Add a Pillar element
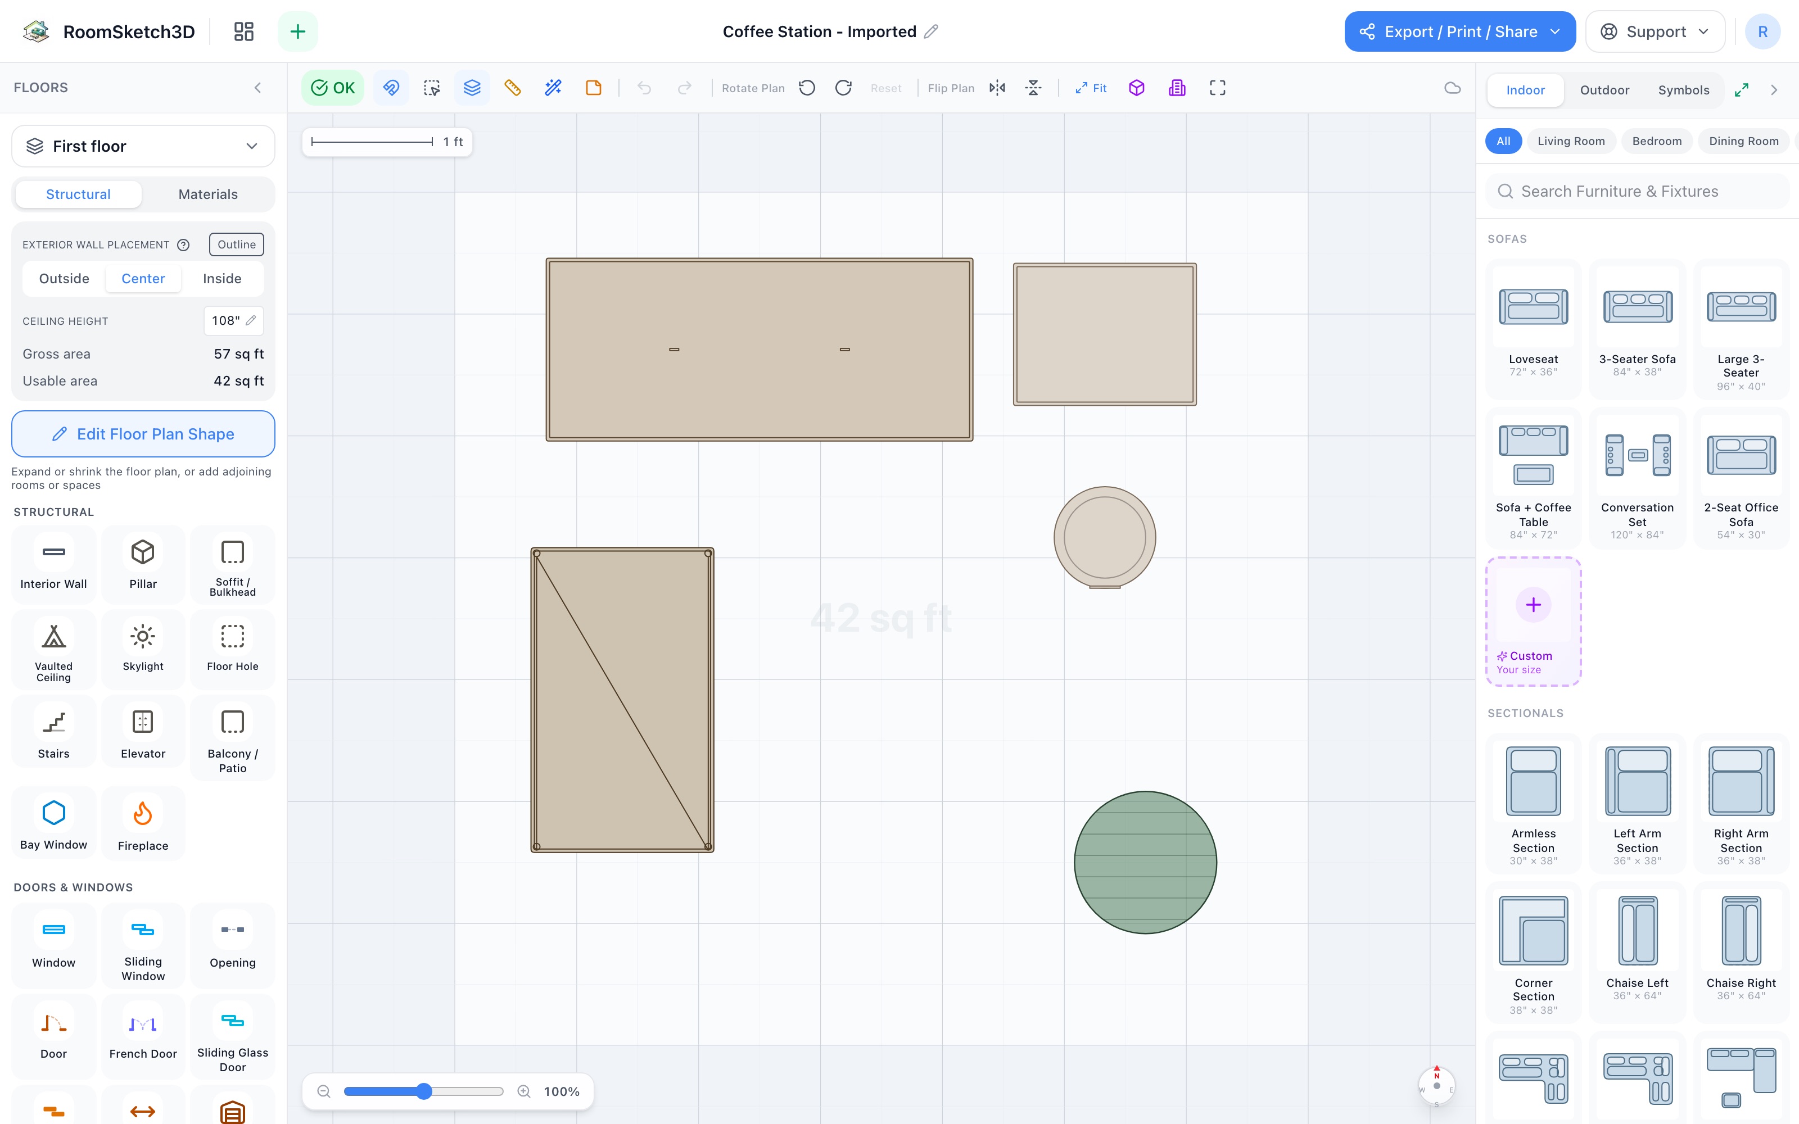 pyautogui.click(x=143, y=564)
